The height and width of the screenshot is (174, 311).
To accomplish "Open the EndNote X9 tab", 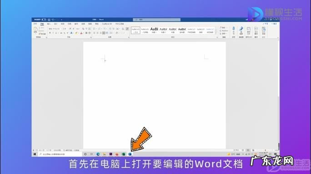I will pos(107,24).
